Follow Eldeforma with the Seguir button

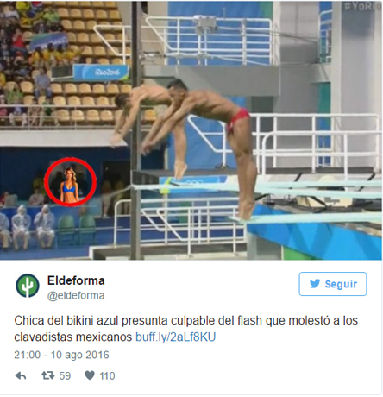(333, 284)
